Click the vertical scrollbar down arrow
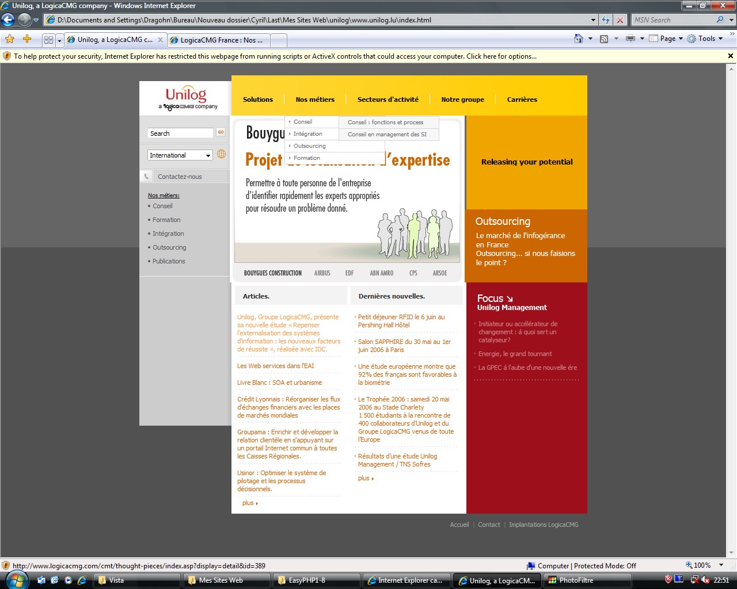Viewport: 737px width, 589px height. click(x=732, y=553)
